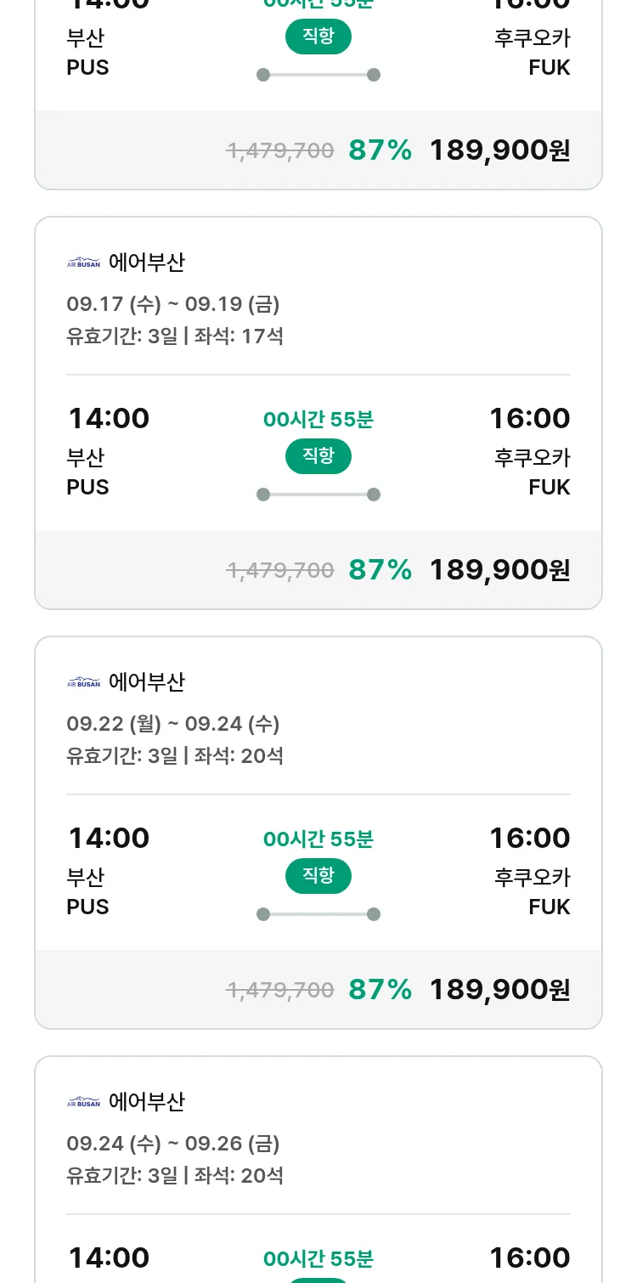Tap the 189,900원 price on the topmost card
637x1283 pixels.
point(499,150)
